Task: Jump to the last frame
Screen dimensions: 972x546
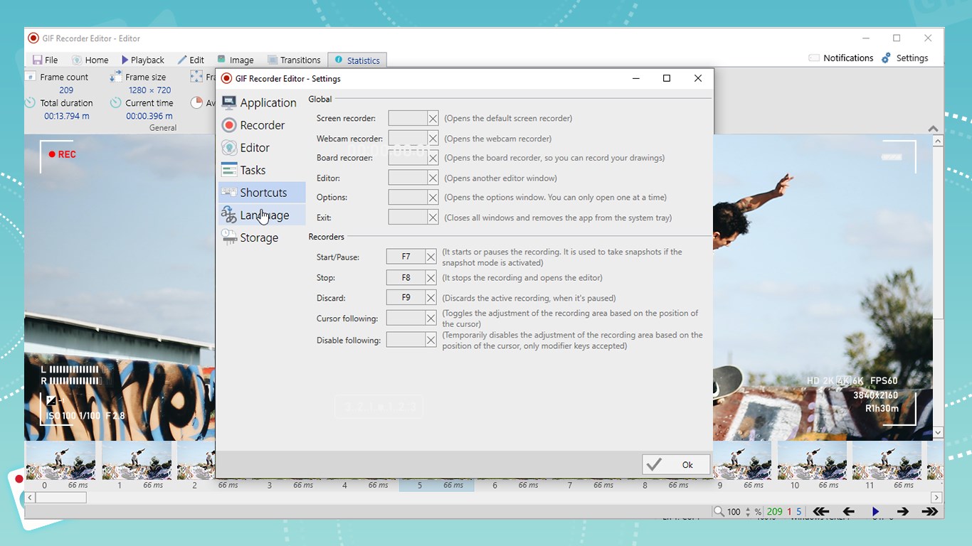Action: 931,510
